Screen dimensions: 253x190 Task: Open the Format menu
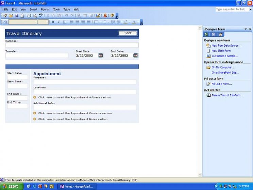coord(45,10)
